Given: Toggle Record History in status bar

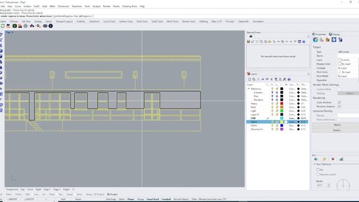Looking at the screenshot, I should click(x=181, y=199).
